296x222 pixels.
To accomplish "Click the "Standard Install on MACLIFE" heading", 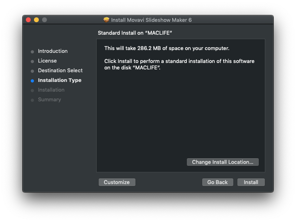I will [138, 33].
